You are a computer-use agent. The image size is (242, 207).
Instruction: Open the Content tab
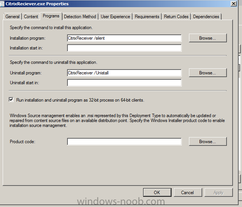coord(31,17)
